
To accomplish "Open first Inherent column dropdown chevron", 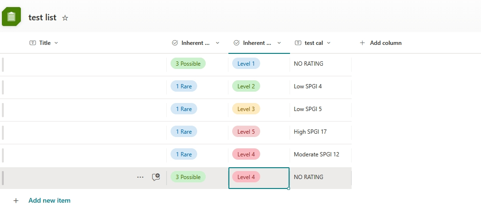I will (x=218, y=43).
